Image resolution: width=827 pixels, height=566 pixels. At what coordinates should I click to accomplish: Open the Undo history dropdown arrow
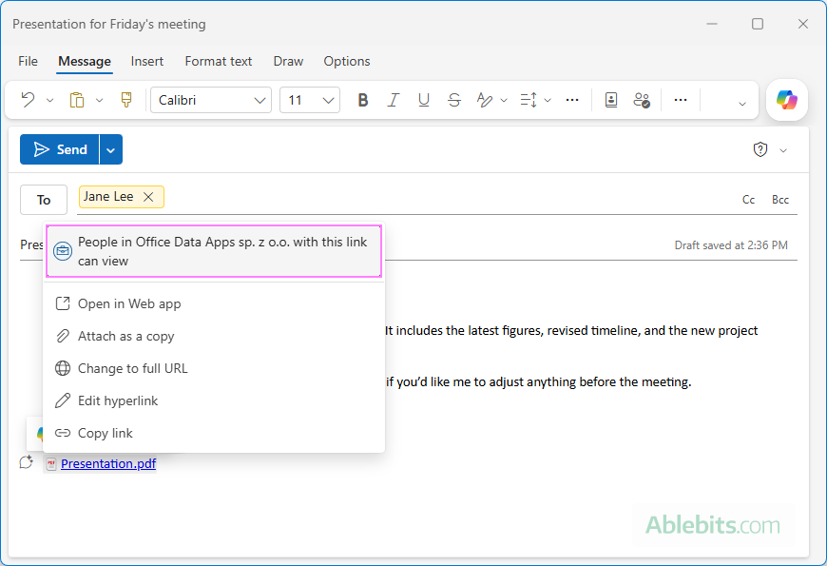50,100
